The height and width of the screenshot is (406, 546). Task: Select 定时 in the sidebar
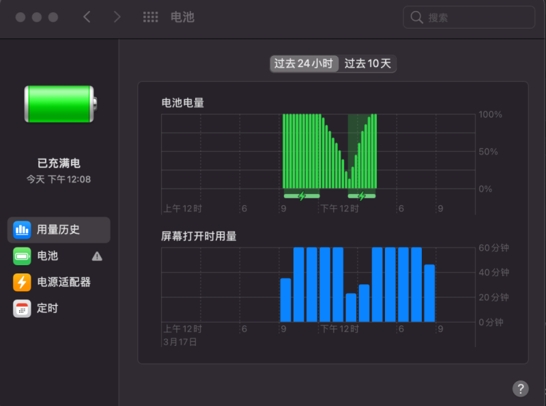point(59,308)
